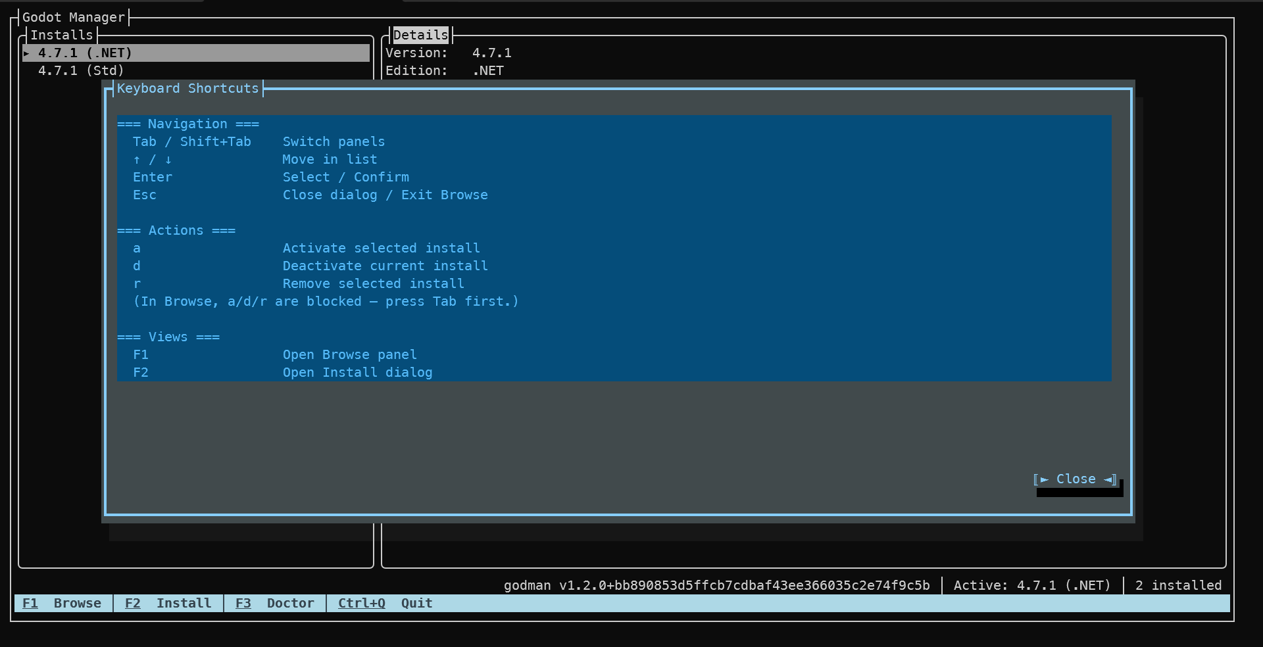Click the 'Edition: .NET' details line

(x=445, y=71)
